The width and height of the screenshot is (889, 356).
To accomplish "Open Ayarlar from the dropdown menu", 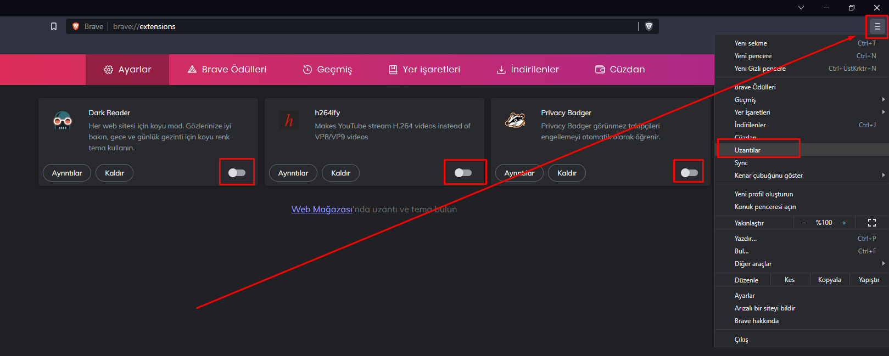I will (x=802, y=296).
